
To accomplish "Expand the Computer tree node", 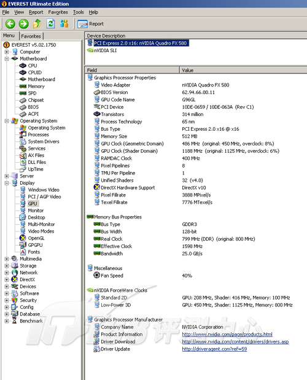I will [x=7, y=52].
